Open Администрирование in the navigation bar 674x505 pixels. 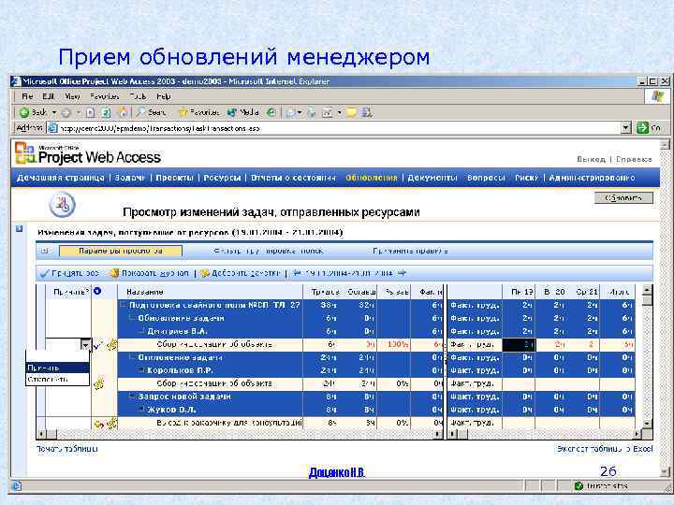tap(592, 178)
